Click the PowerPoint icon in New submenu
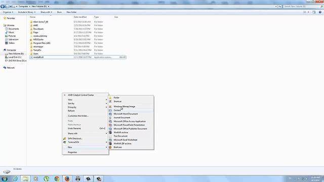Image resolution: width=324 pixels, height=182 pixels. click(110, 125)
